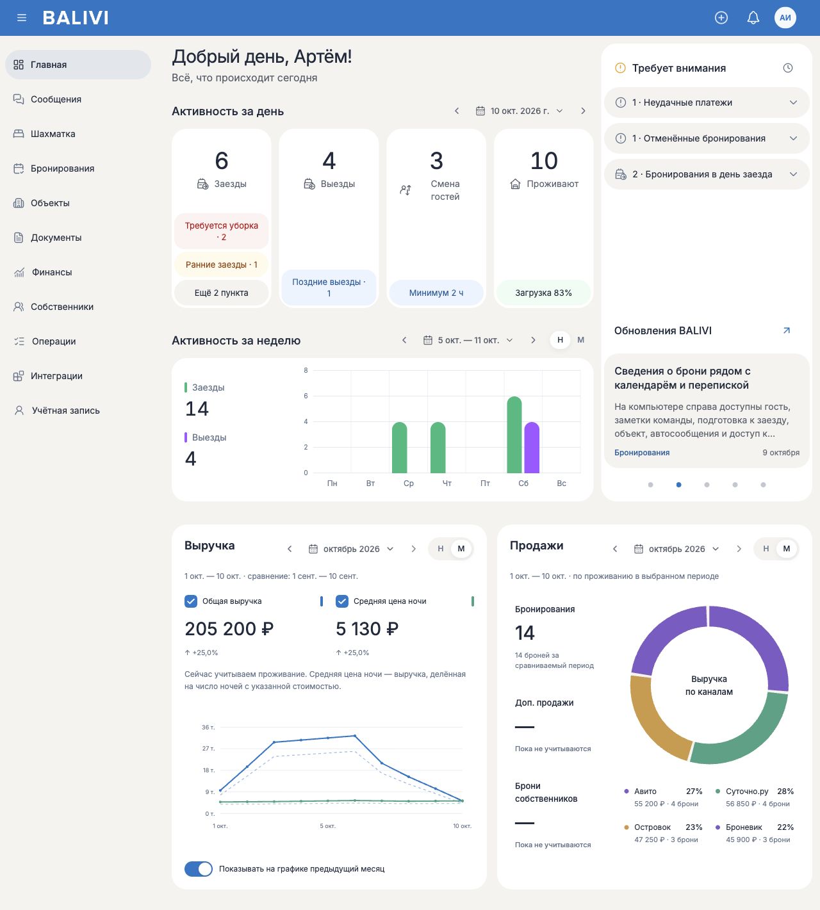Screen dimensions: 820x910
Task: Click the clock history icon in Требует внимания
Action: [788, 68]
